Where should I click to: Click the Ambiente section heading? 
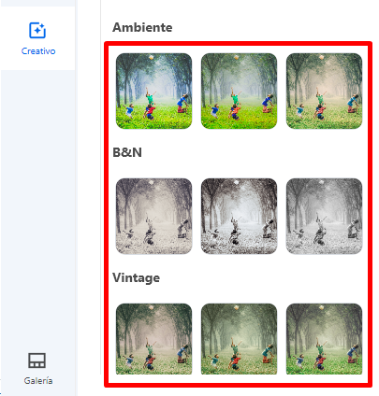142,27
